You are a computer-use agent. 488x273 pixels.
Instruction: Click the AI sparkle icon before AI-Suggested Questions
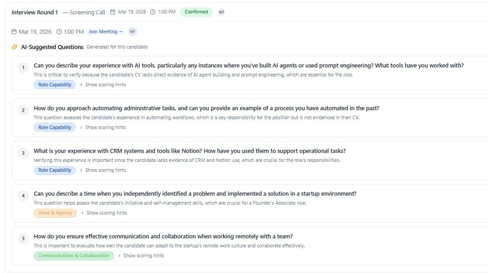click(14, 46)
